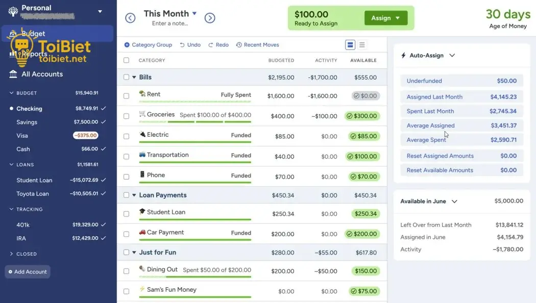Toggle the select-all category checkbox

pyautogui.click(x=127, y=60)
